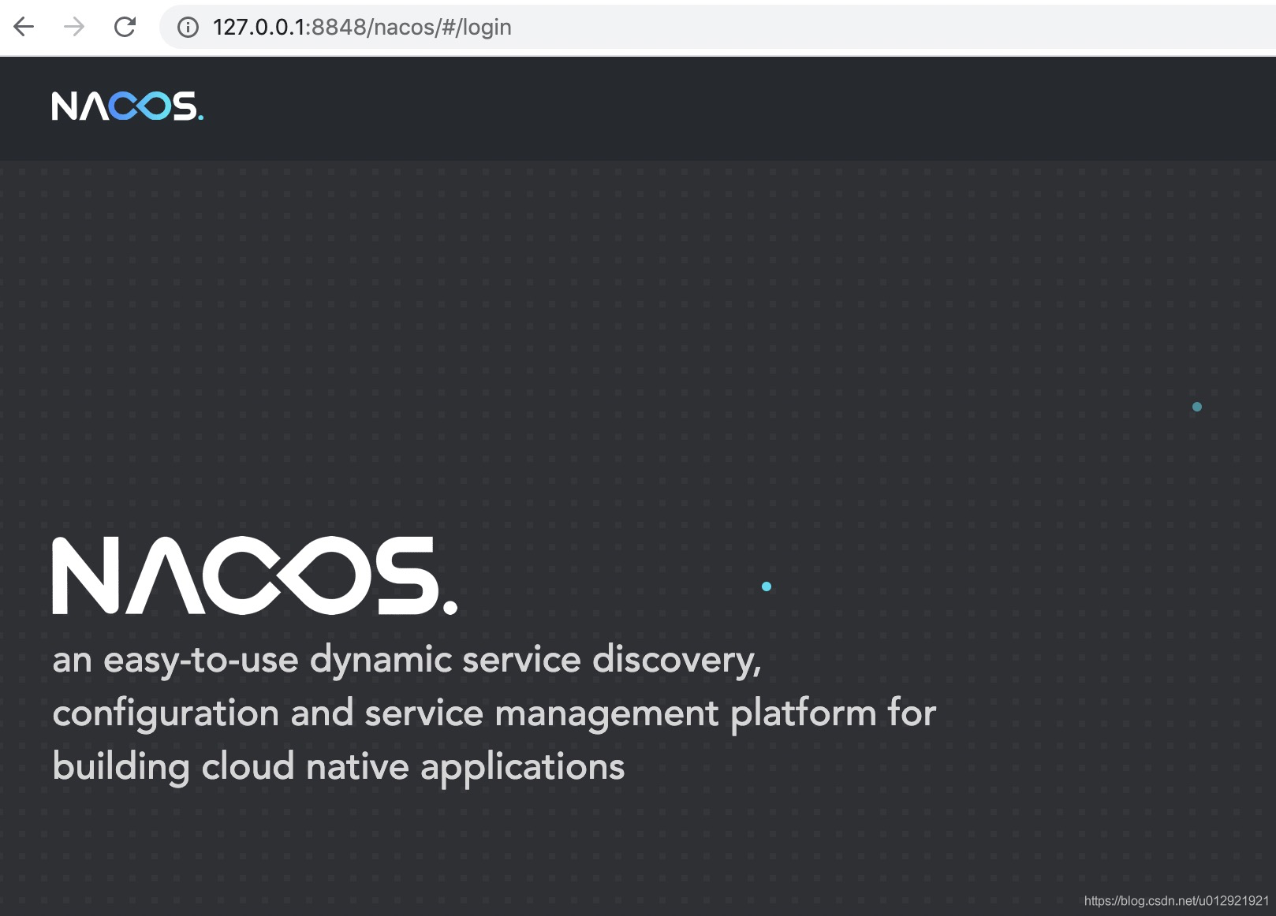Click the white period after large NACOS logo
Screen dimensions: 1276x916
point(450,607)
